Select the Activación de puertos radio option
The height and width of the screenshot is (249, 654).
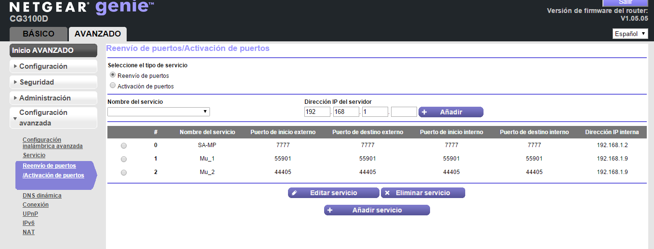(x=113, y=86)
